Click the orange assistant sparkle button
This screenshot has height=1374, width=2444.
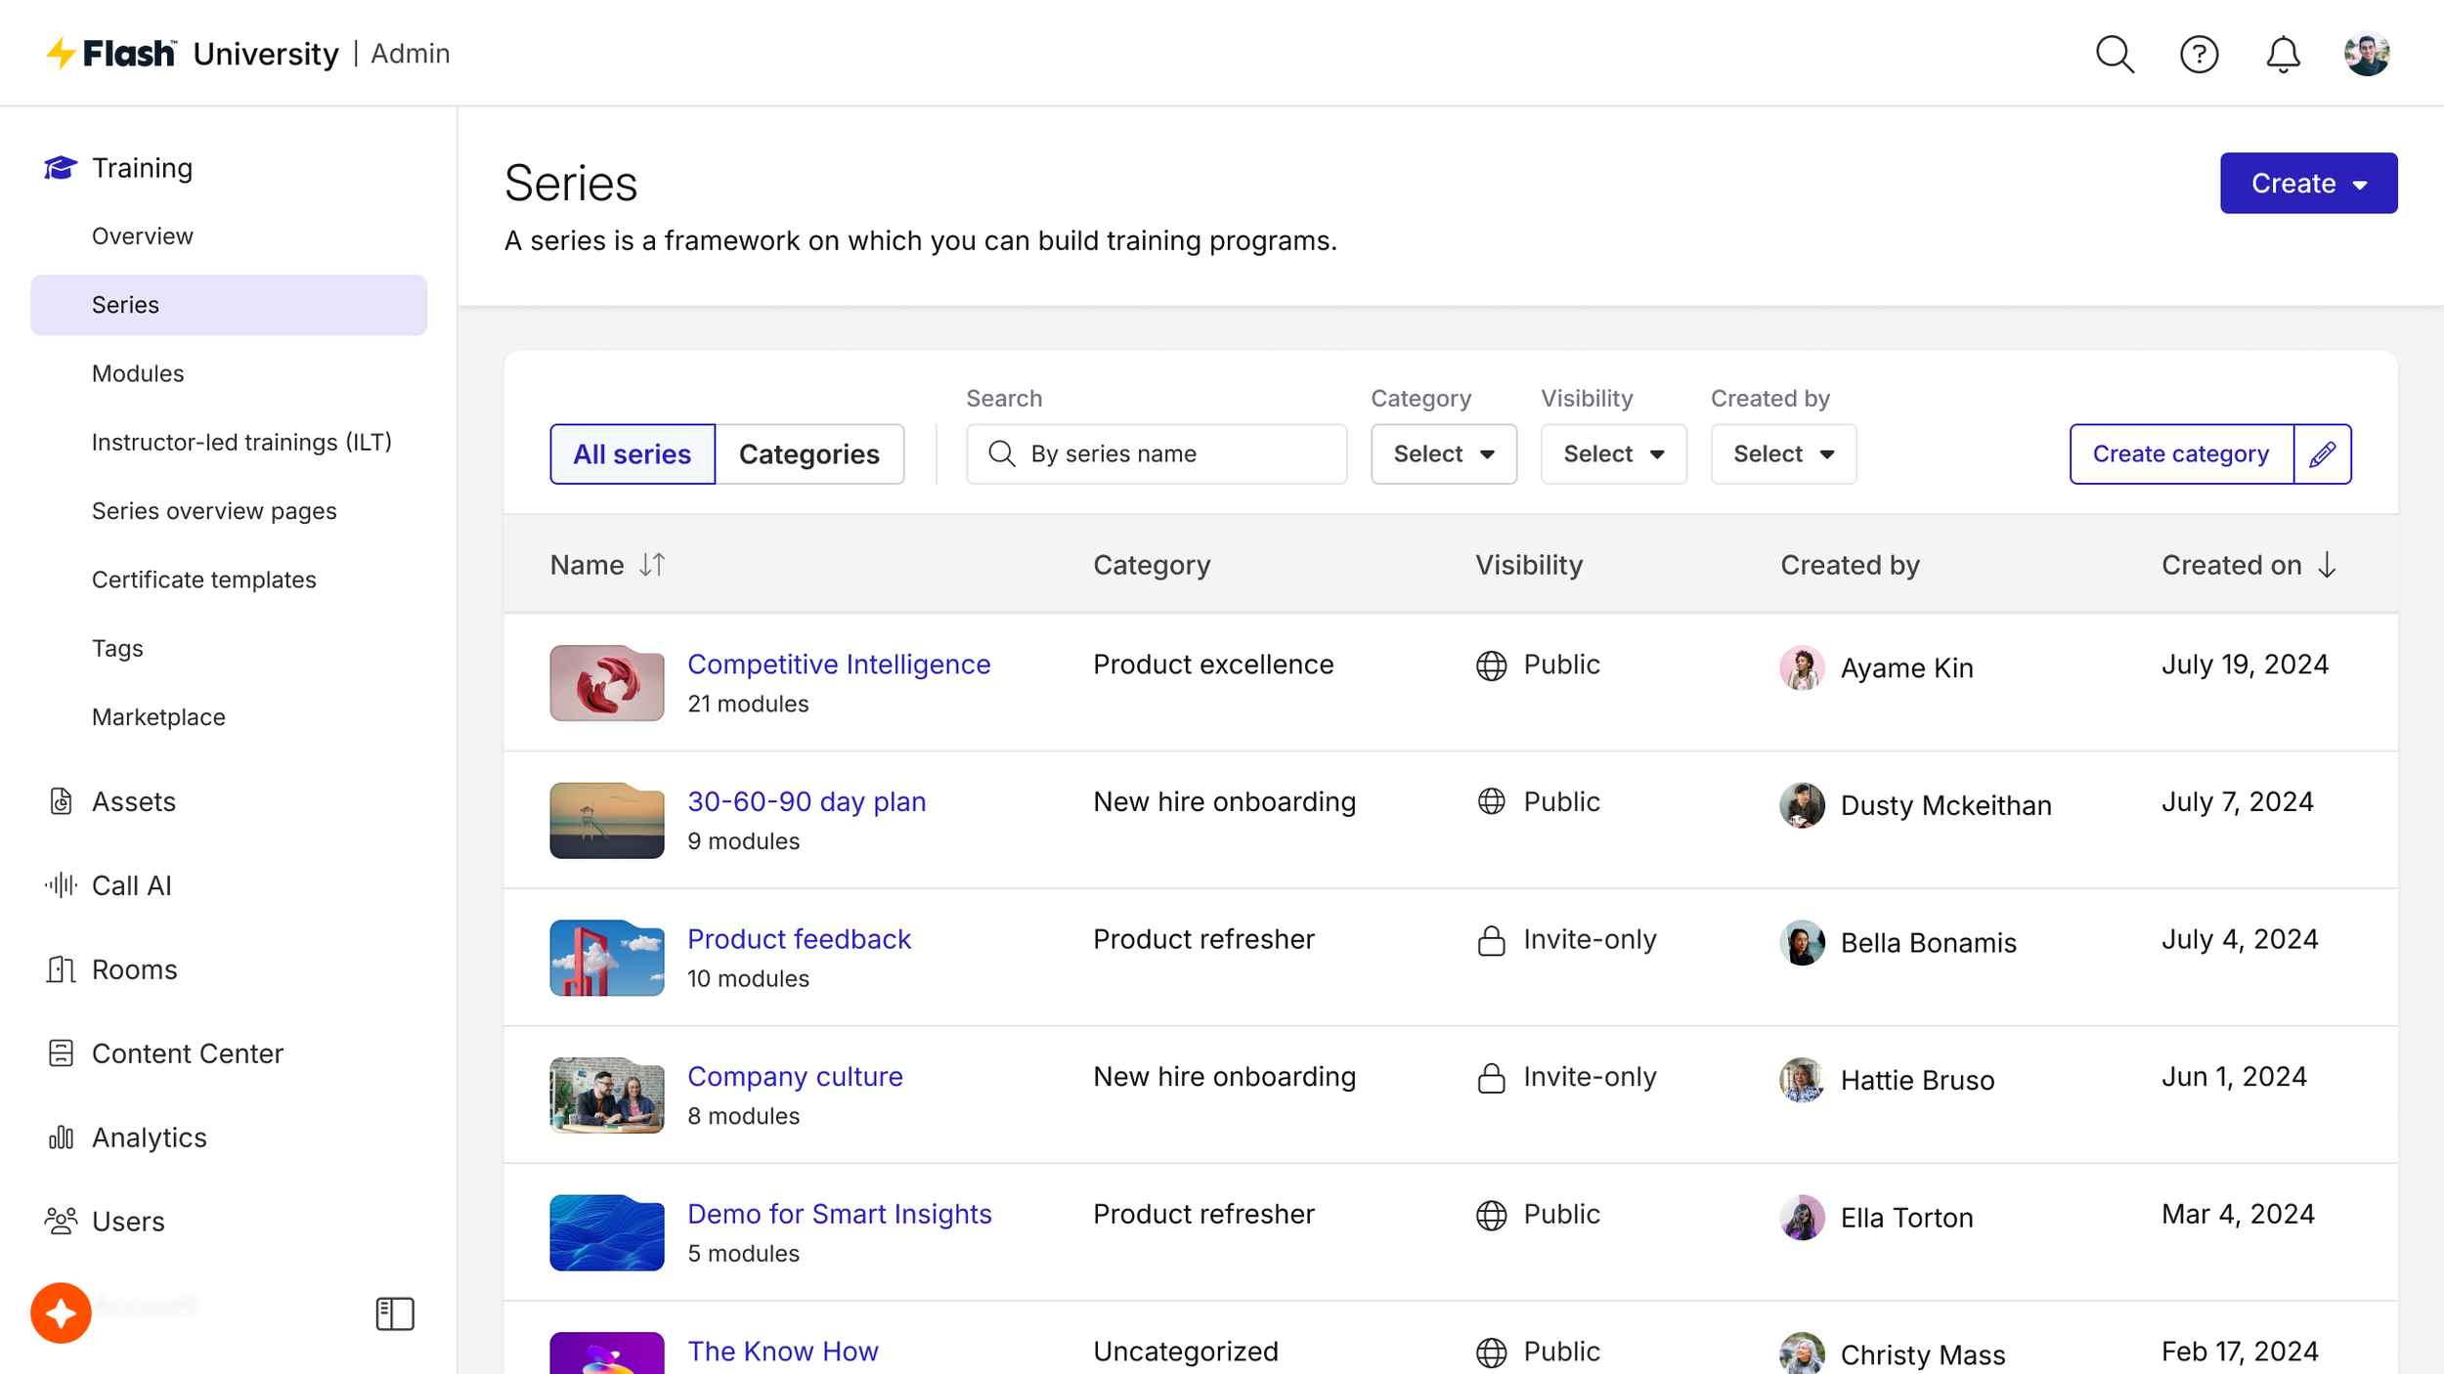pos(61,1312)
